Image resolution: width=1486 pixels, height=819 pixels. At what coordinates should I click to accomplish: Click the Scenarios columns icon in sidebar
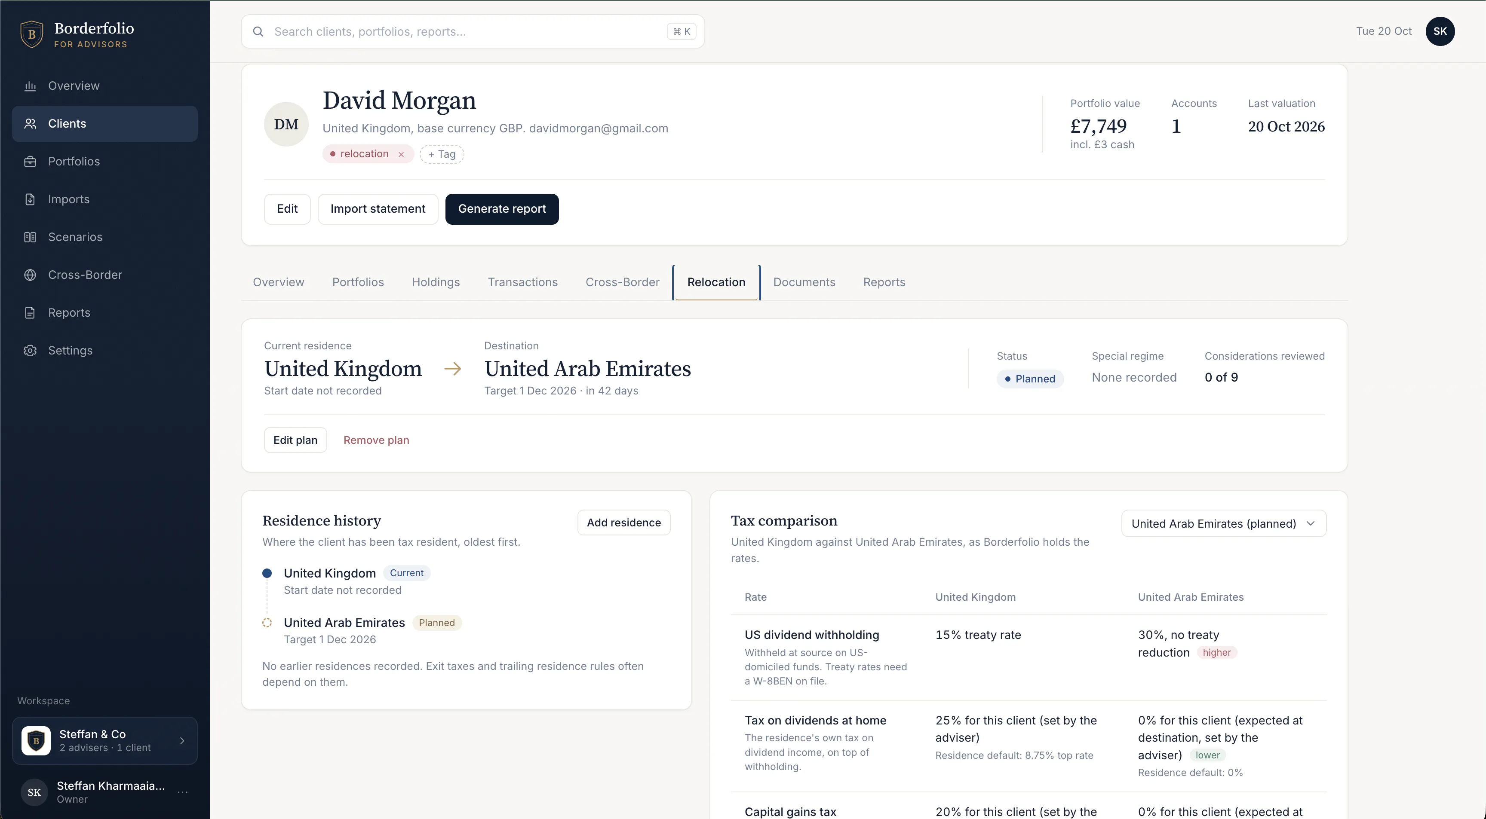click(x=30, y=237)
